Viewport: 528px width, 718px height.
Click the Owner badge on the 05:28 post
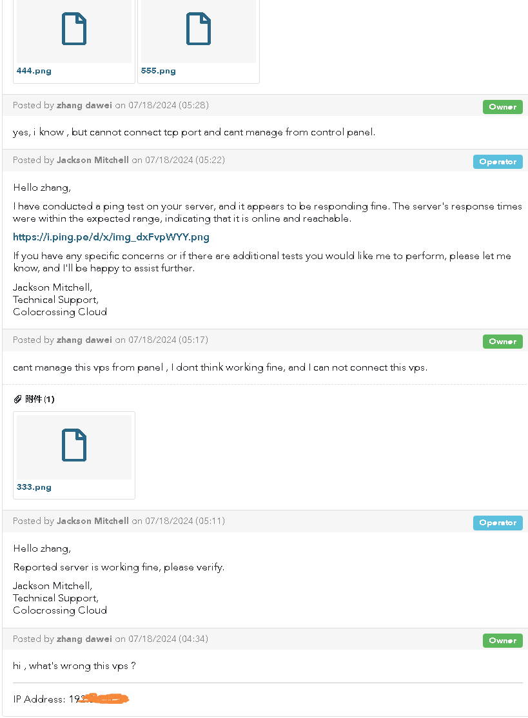click(x=502, y=107)
